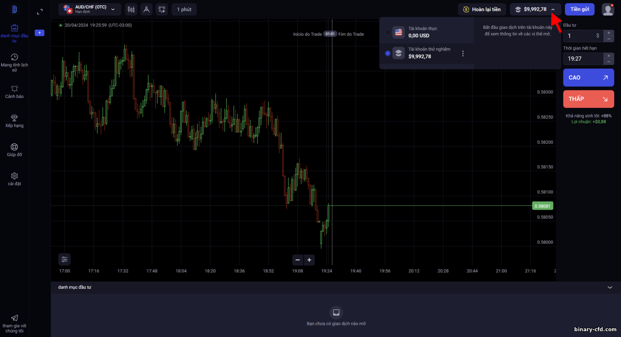Open demo account three-dot options
This screenshot has height=337, width=621.
tap(463, 54)
